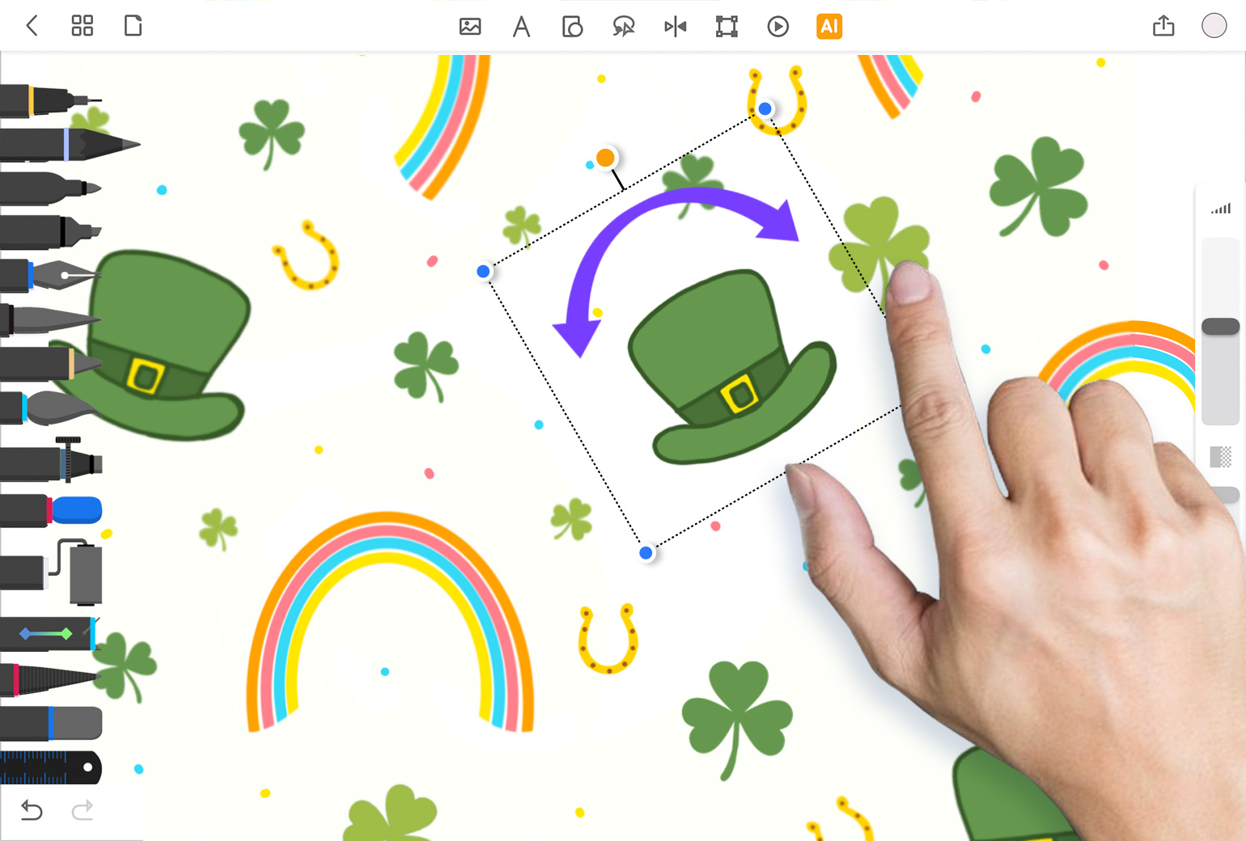Click the brush size slider handle

[x=1220, y=327]
